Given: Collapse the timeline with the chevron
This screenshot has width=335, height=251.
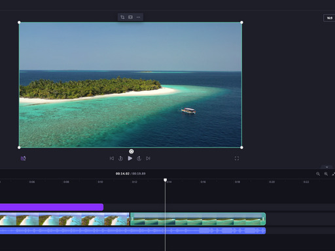Looking at the screenshot, I should [326, 167].
